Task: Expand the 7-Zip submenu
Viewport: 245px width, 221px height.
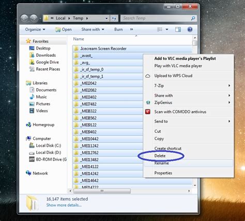Action: click(229, 86)
